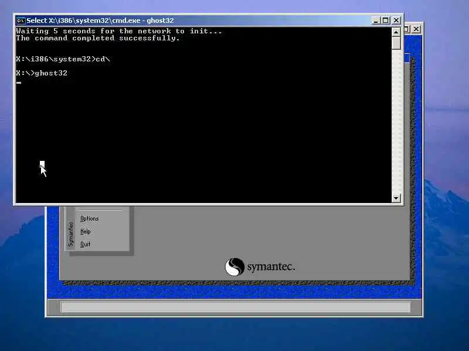
Task: Click the Symantec logo in Ghost window
Action: tap(260, 267)
